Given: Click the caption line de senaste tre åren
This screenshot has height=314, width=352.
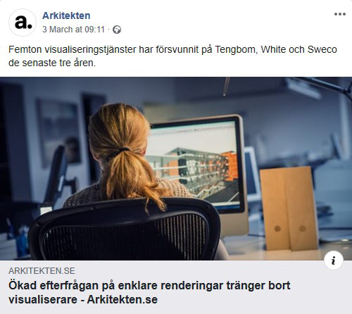Looking at the screenshot, I should (52, 63).
